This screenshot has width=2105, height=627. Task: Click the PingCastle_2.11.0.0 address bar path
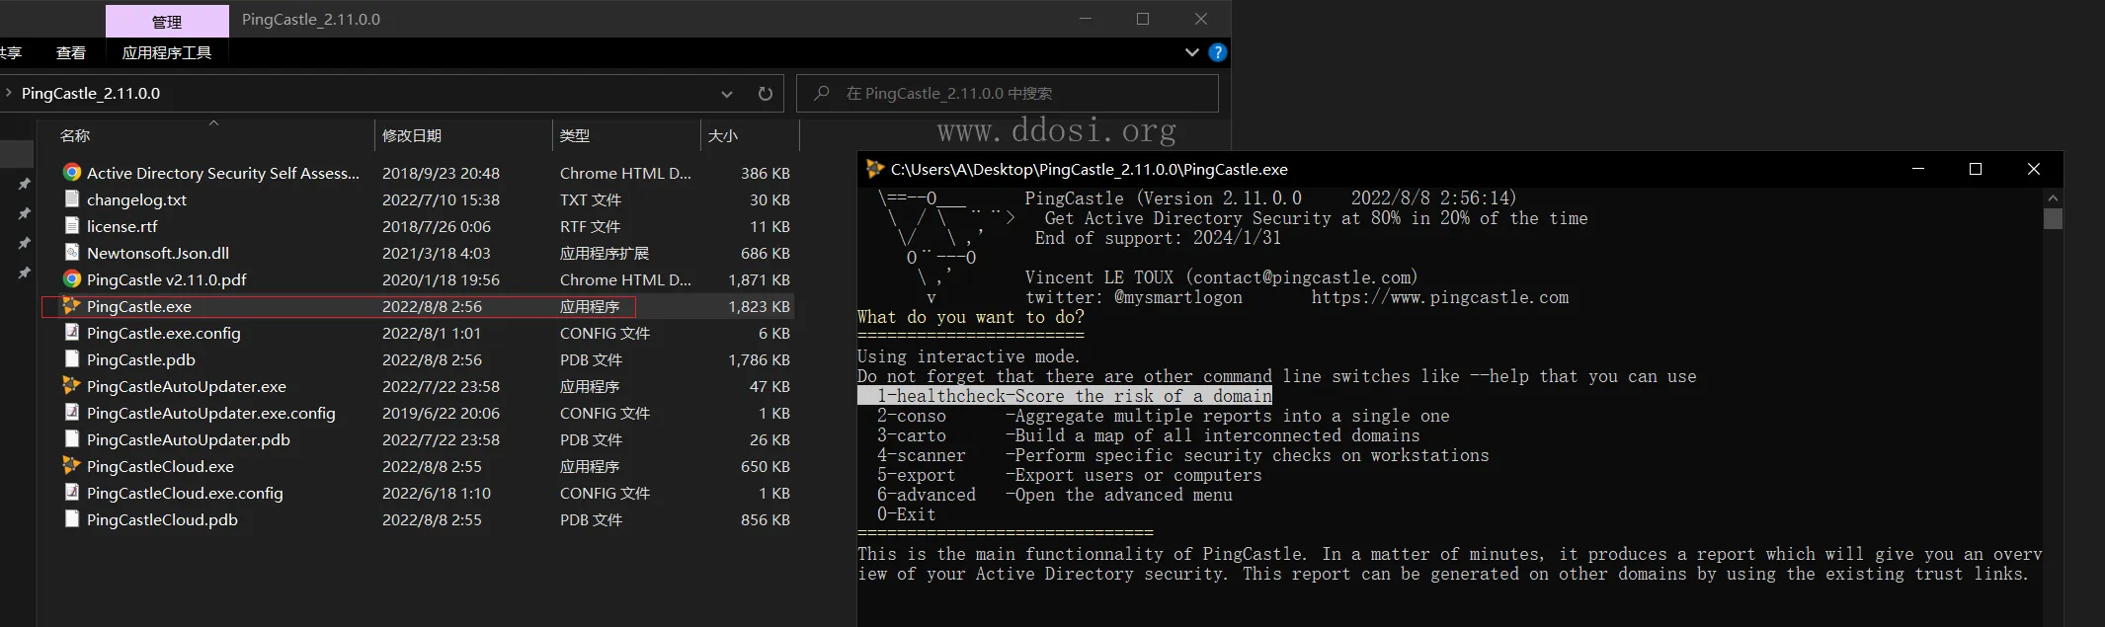tap(91, 94)
